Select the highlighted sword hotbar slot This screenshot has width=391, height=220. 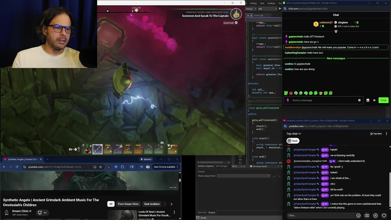[97, 149]
